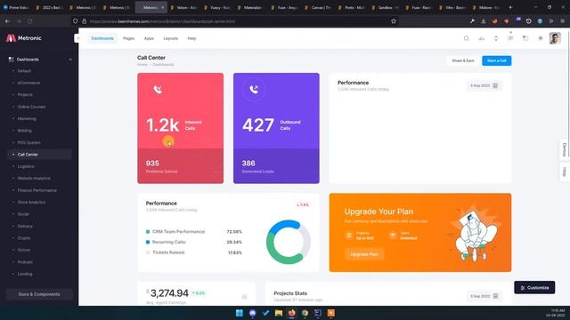
Task: Open the Bidding dashboard
Action: (25, 131)
